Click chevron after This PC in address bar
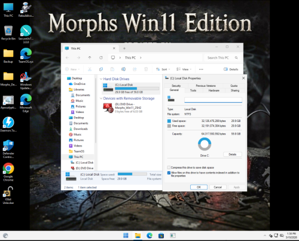This screenshot has height=241, width=299. coord(141,57)
